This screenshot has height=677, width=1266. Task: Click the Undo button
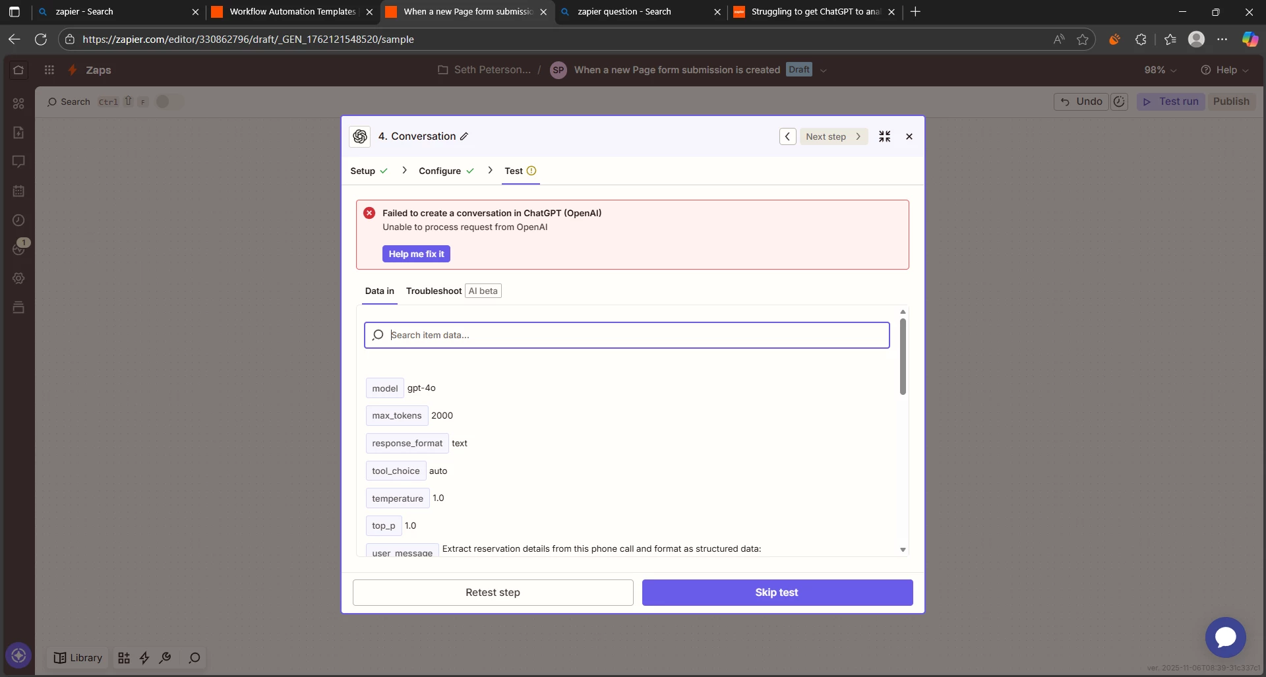[x=1081, y=102]
